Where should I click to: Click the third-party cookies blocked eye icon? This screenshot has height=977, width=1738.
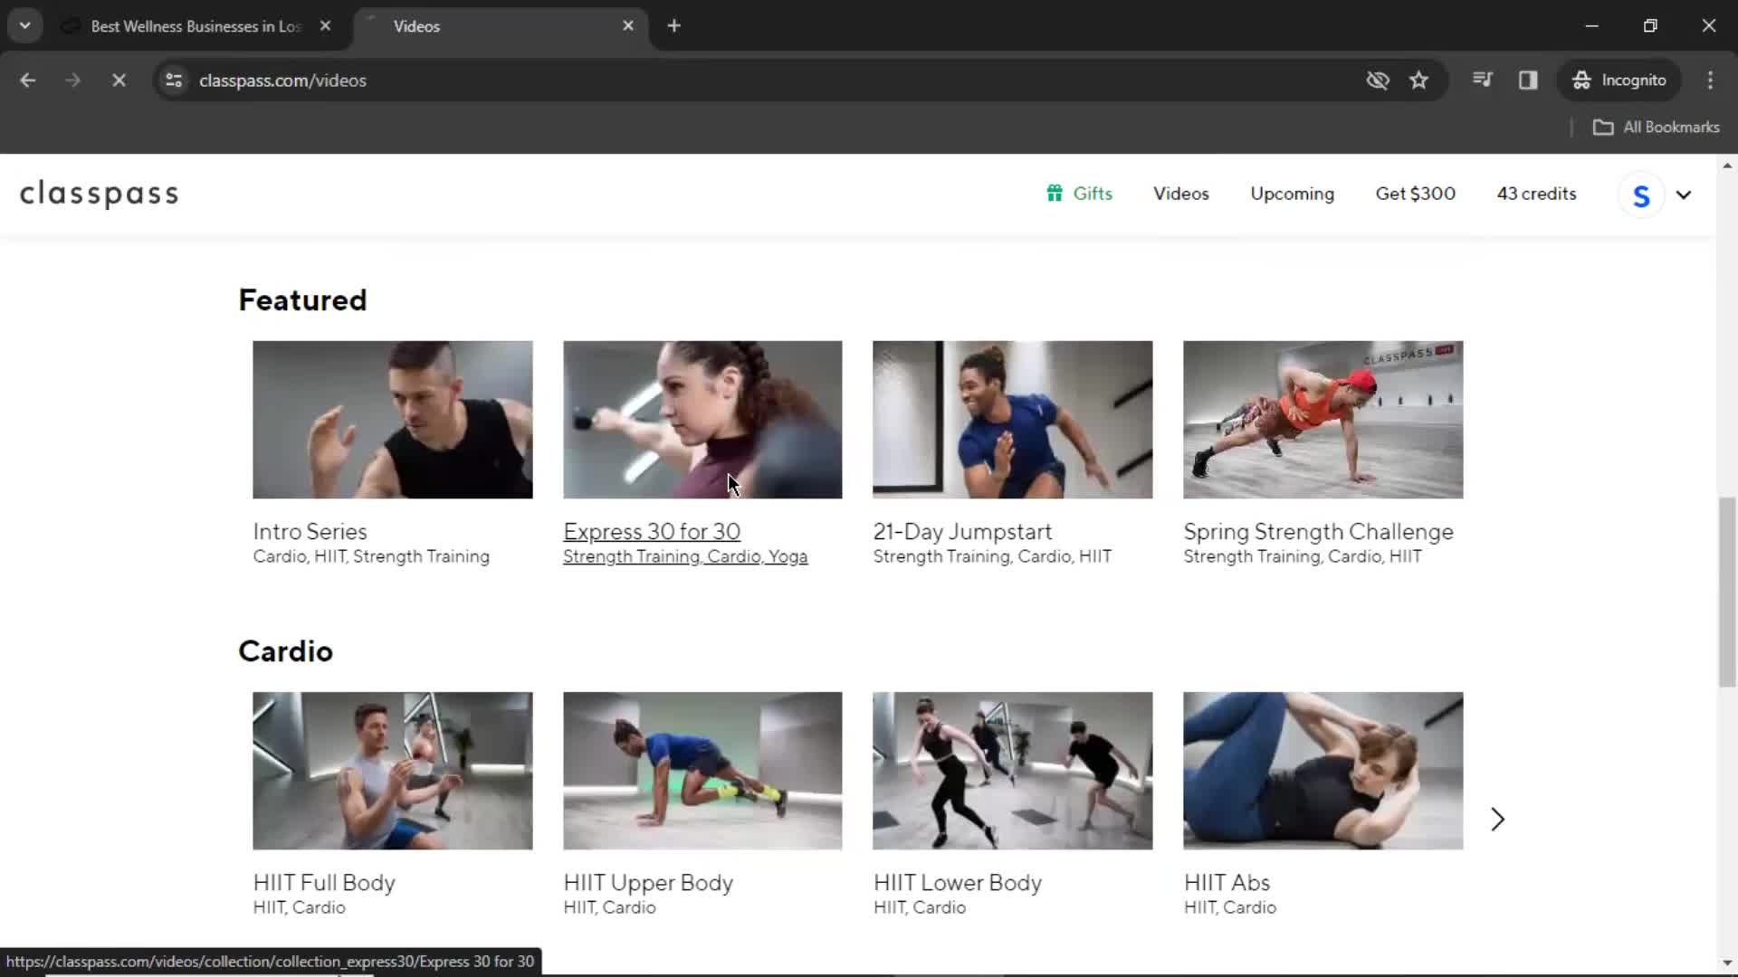(x=1377, y=81)
